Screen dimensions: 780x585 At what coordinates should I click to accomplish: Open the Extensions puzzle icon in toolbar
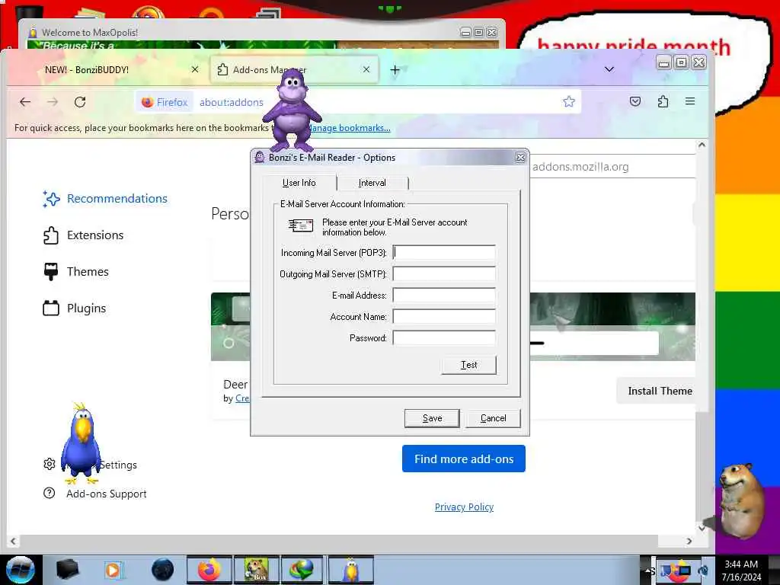coord(663,101)
